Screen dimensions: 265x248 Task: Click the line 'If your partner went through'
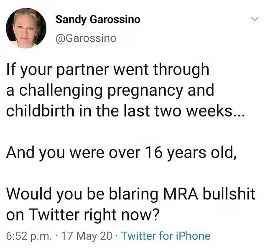click(107, 70)
